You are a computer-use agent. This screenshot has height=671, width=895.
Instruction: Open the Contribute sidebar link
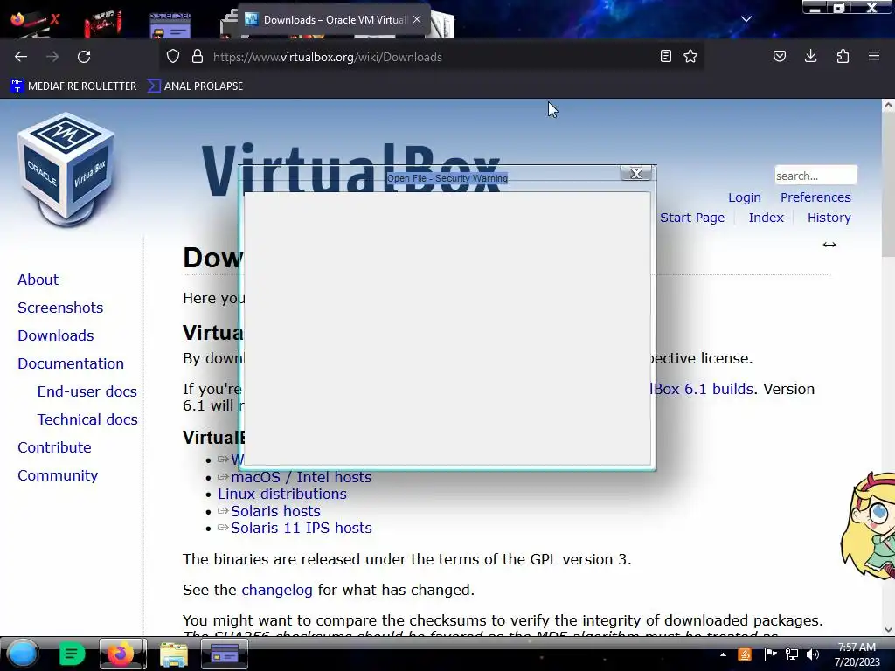[55, 448]
